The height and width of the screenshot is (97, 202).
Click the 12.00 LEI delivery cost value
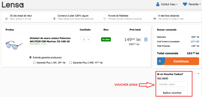click(x=195, y=41)
